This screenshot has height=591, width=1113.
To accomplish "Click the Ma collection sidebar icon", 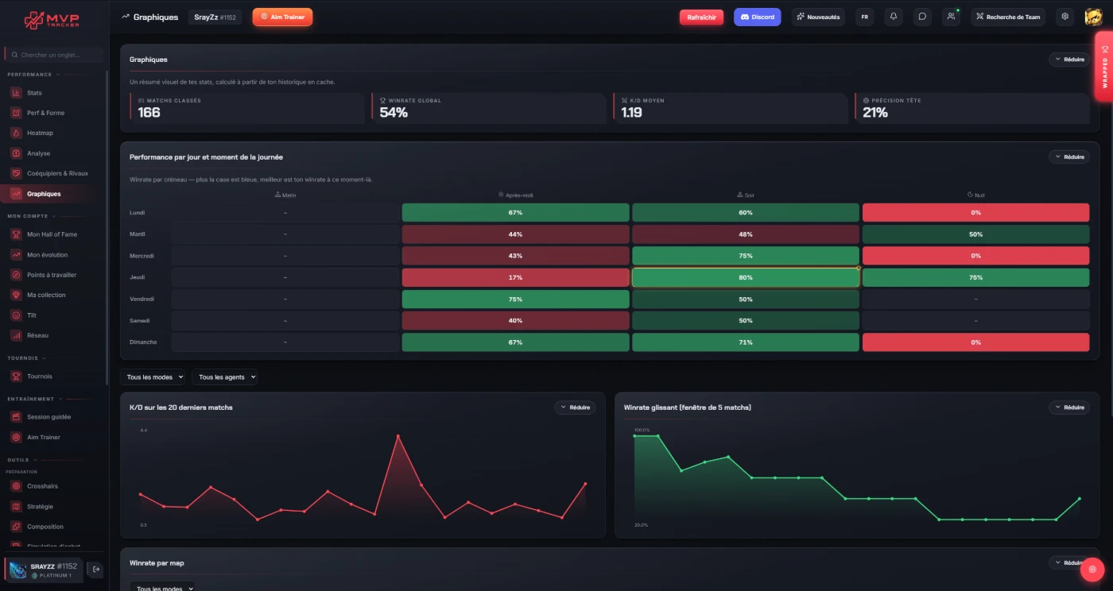I will pos(16,295).
